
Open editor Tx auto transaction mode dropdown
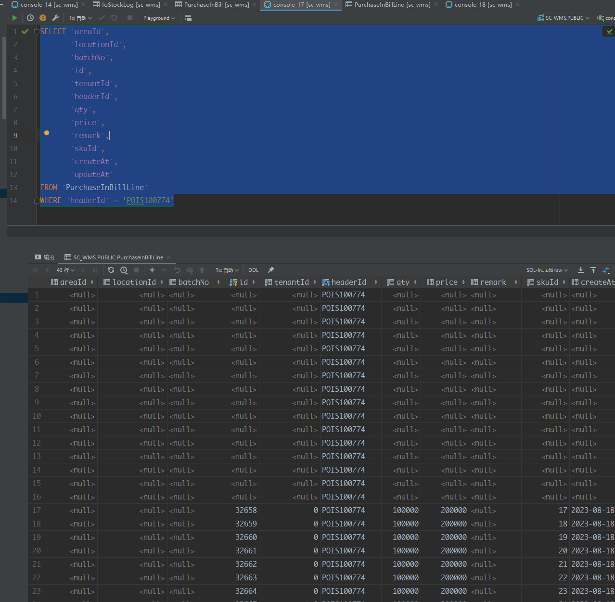point(80,18)
